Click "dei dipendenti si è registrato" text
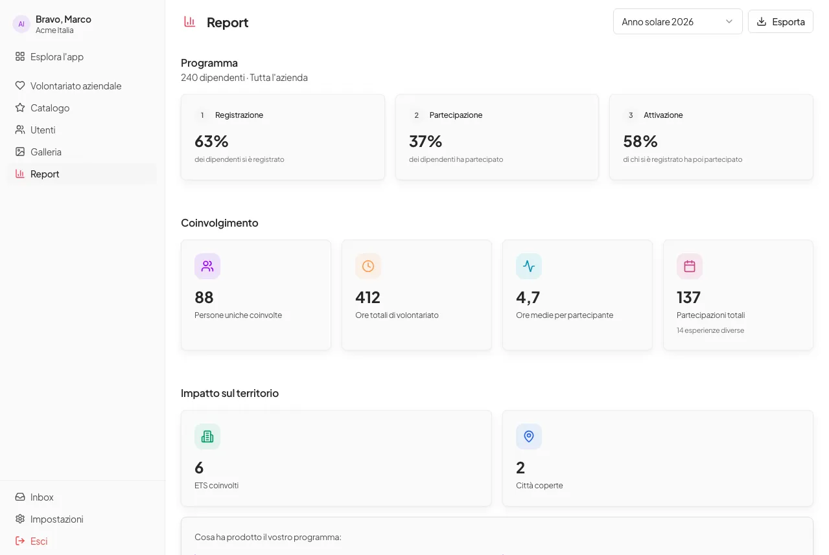 (239, 159)
